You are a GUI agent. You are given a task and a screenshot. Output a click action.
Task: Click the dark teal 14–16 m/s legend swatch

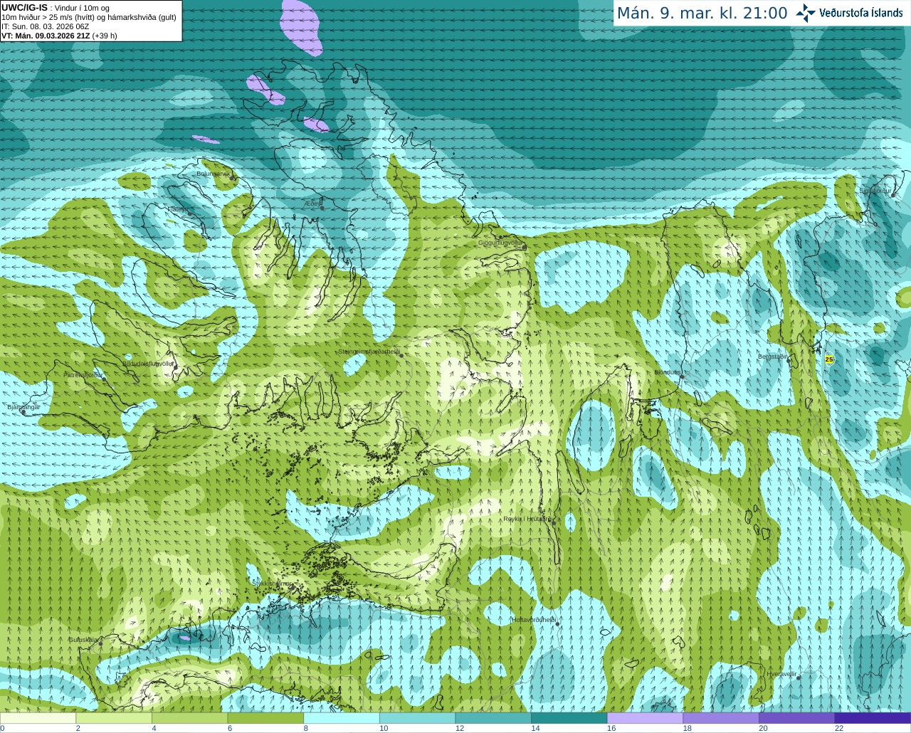(569, 718)
